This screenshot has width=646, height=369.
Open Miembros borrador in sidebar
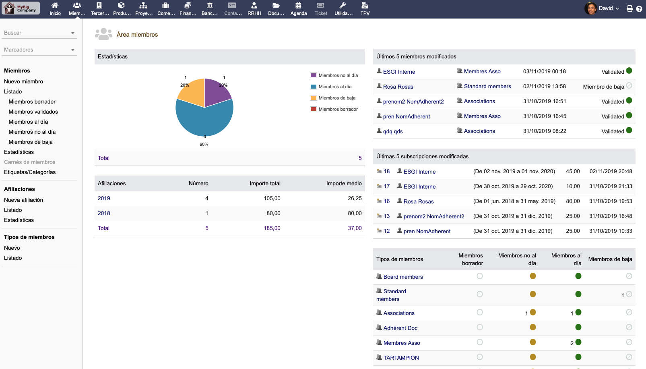(32, 102)
